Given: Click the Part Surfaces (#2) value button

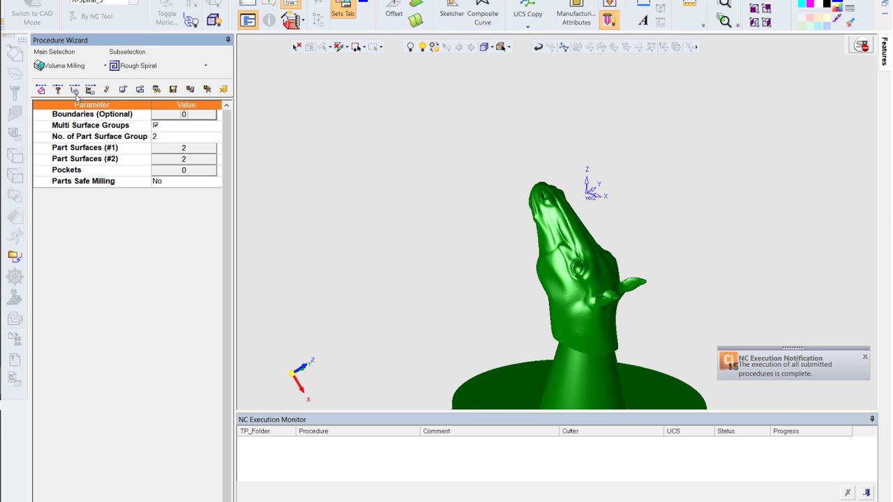Looking at the screenshot, I should (x=184, y=159).
